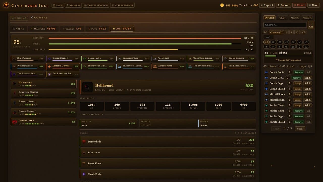This screenshot has width=323, height=182.
Task: Open the Rat Warrens zone
Action: click(x=28, y=58)
